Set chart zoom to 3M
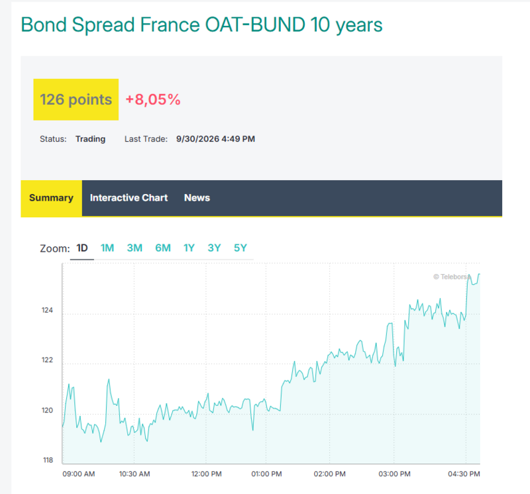This screenshot has width=530, height=494. [x=134, y=248]
